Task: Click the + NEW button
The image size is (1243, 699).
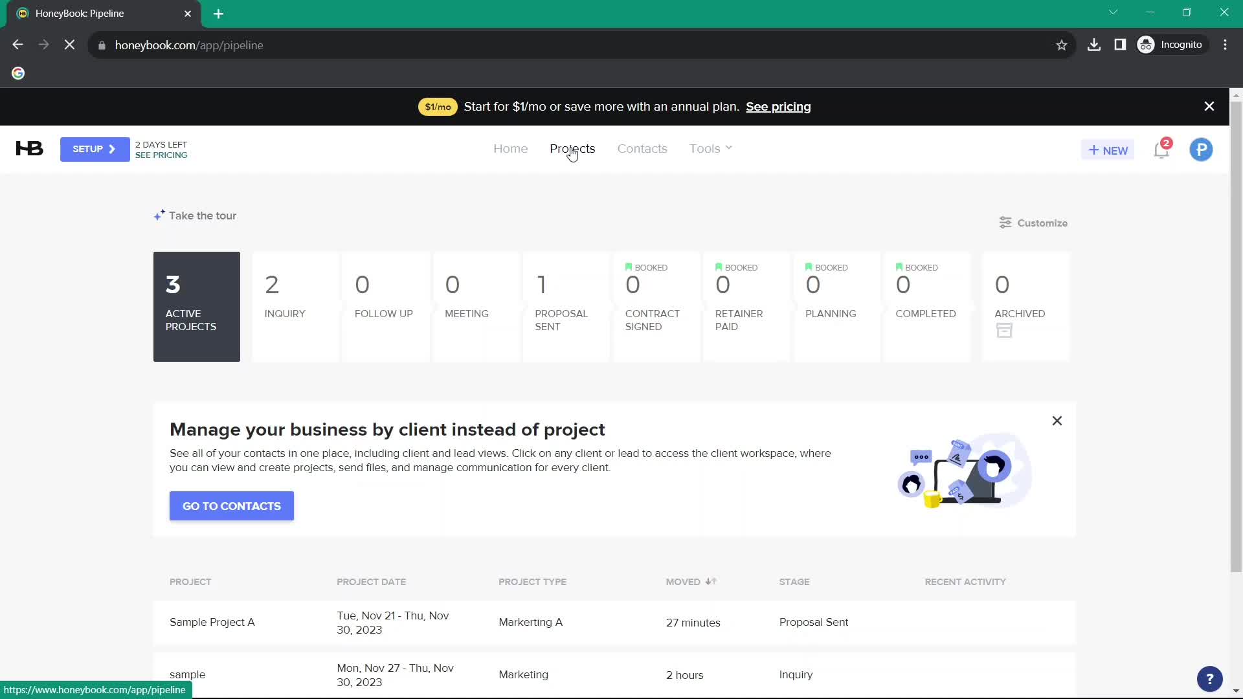Action: pyautogui.click(x=1108, y=150)
